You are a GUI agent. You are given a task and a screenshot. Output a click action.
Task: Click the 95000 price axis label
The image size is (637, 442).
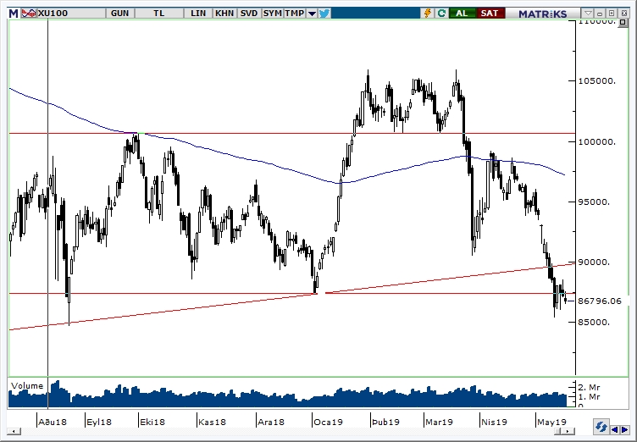click(594, 202)
